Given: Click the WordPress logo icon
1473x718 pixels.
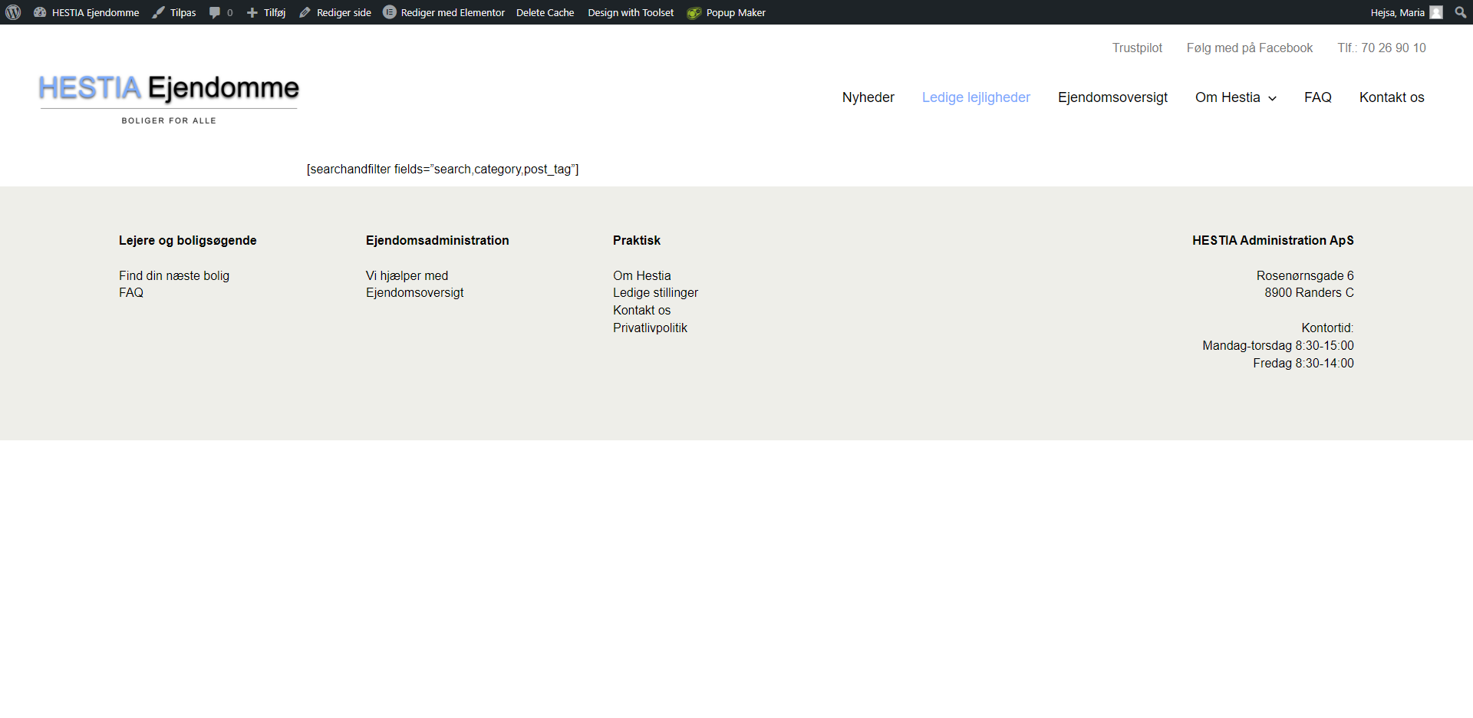Looking at the screenshot, I should tap(13, 12).
